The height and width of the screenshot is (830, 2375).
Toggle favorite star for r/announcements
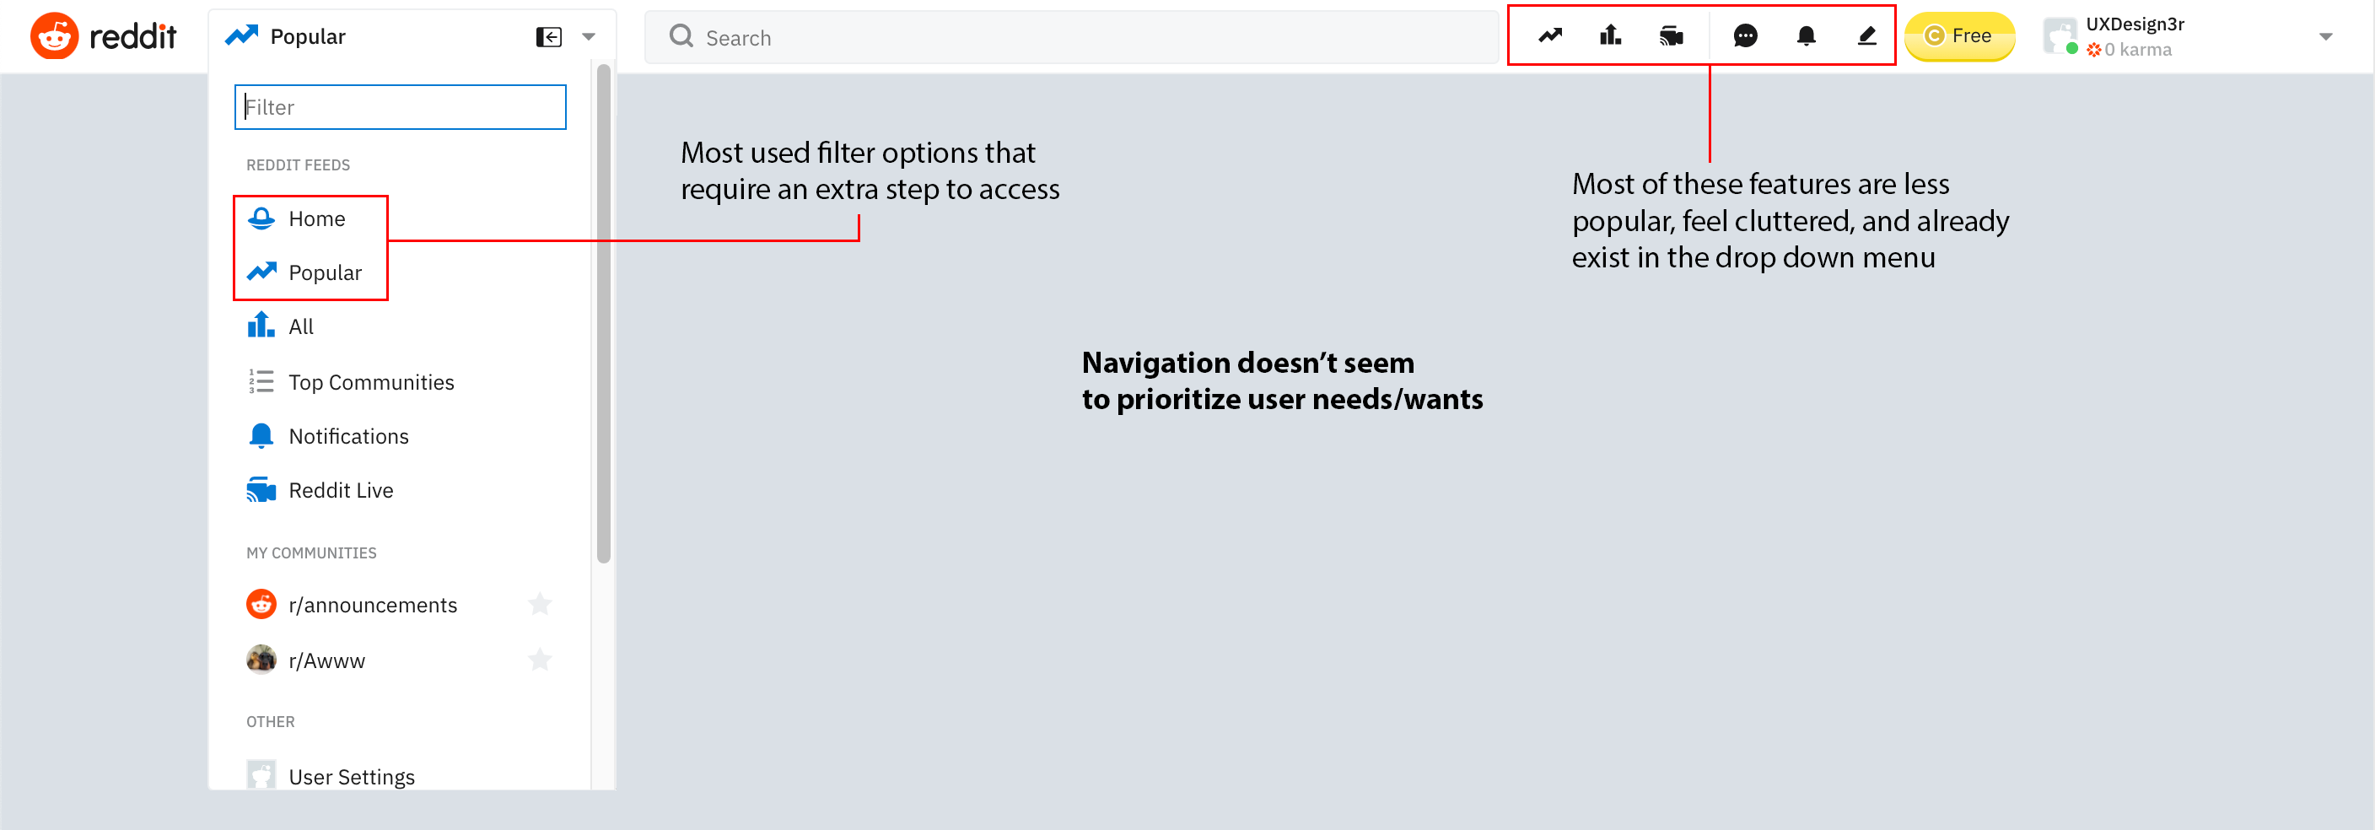click(541, 604)
